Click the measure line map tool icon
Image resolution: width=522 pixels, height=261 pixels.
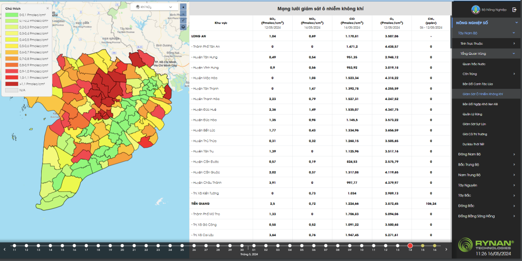[x=183, y=20]
